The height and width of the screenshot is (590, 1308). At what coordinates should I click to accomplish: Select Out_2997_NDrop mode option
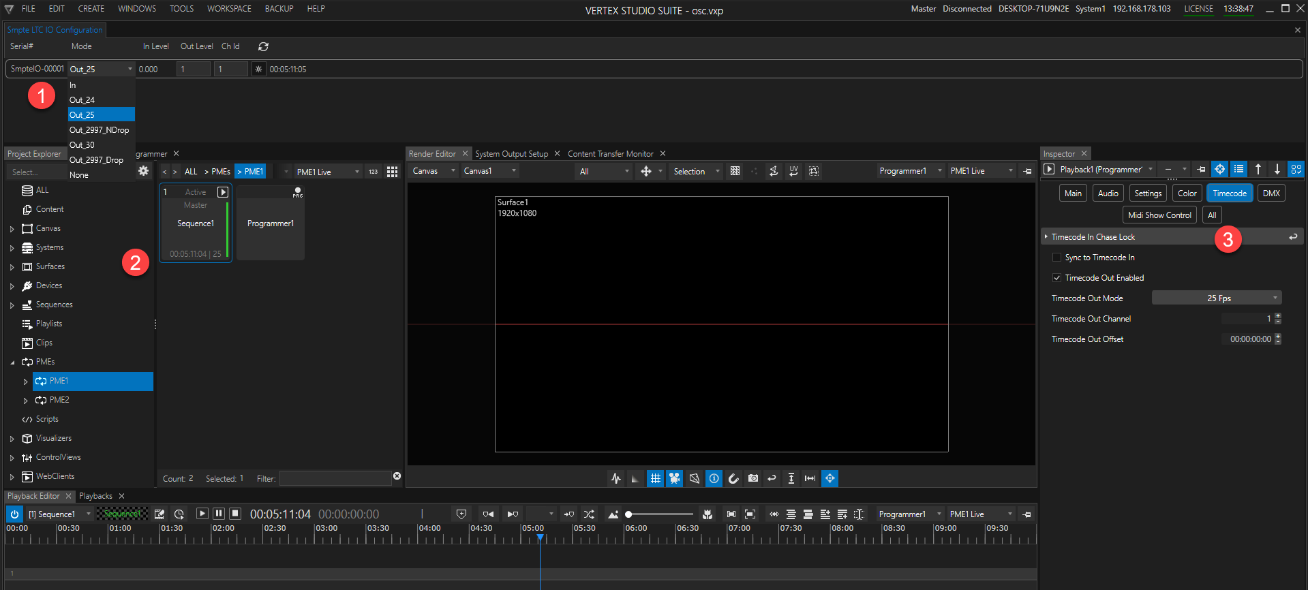click(101, 130)
